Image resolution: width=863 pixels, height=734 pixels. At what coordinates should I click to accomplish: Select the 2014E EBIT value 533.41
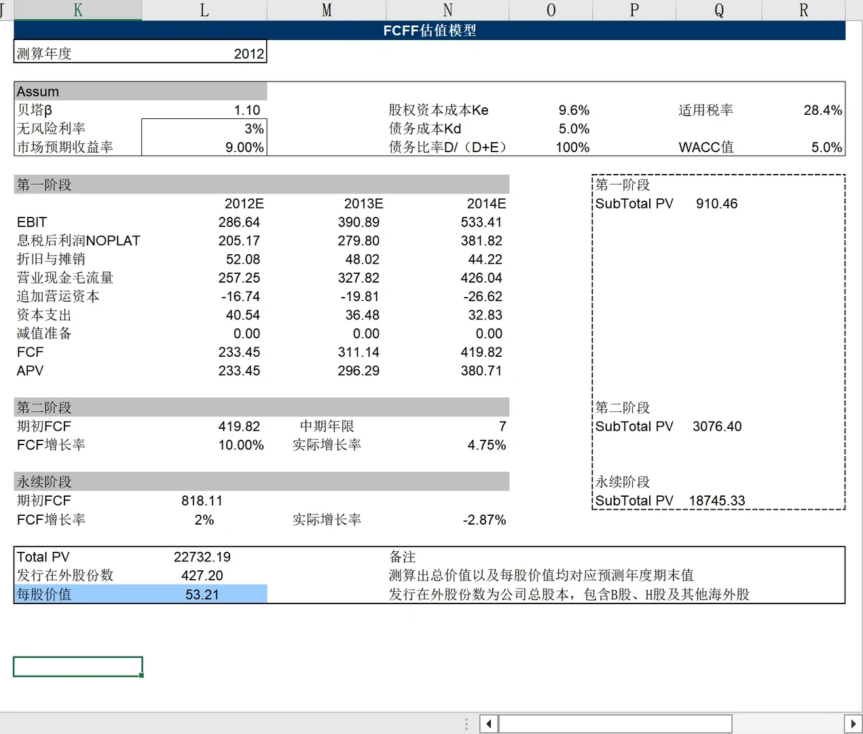pos(482,222)
